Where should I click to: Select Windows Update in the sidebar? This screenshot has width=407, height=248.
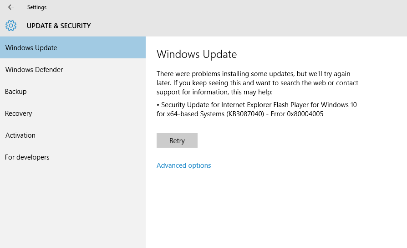click(x=31, y=48)
